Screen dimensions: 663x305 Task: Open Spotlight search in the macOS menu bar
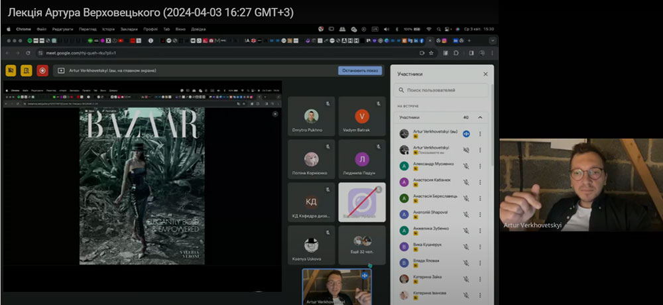pyautogui.click(x=440, y=29)
